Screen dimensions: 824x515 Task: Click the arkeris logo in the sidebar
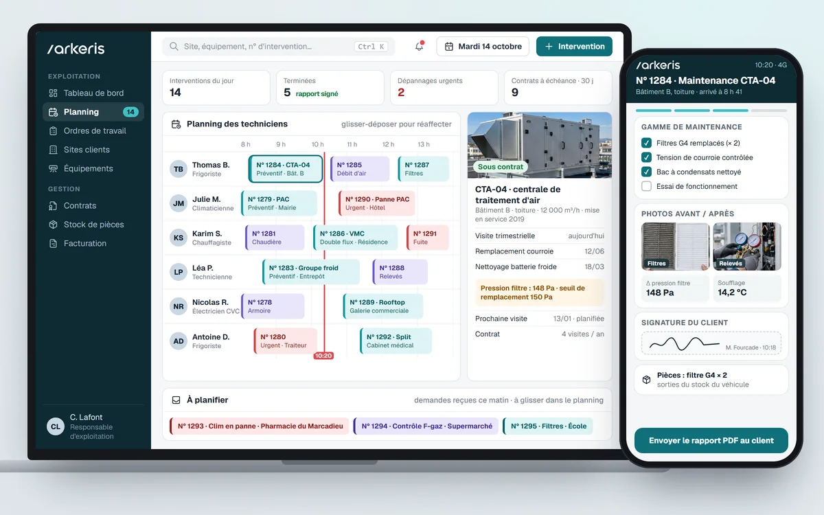pos(76,49)
